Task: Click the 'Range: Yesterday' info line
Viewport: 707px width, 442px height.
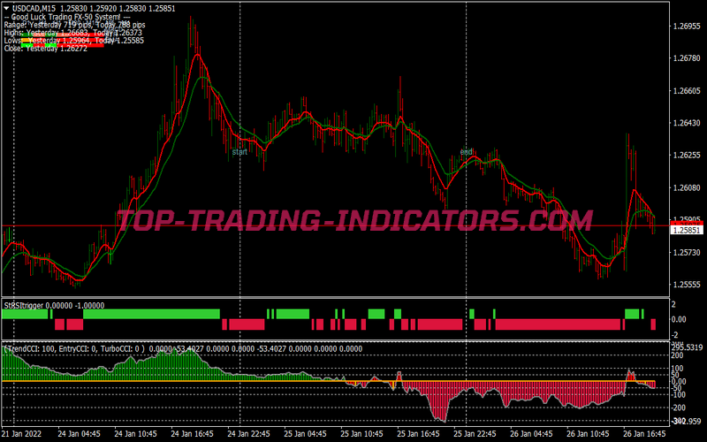Action: (x=74, y=25)
